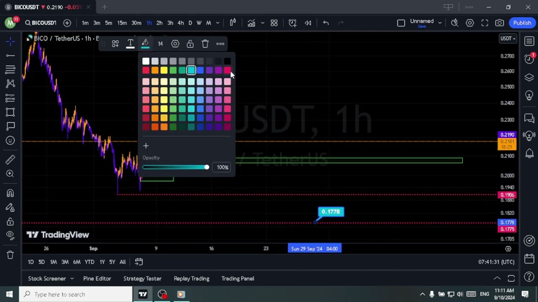Expand the indicators favorites dropdown arrow

click(262, 23)
